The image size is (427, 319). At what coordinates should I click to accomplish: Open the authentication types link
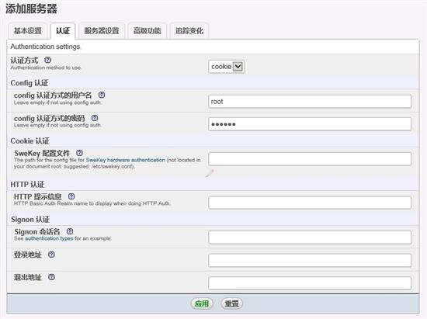[x=49, y=238]
